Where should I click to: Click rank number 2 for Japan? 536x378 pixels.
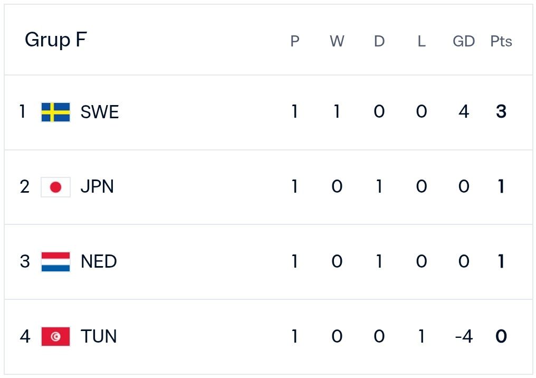click(25, 187)
